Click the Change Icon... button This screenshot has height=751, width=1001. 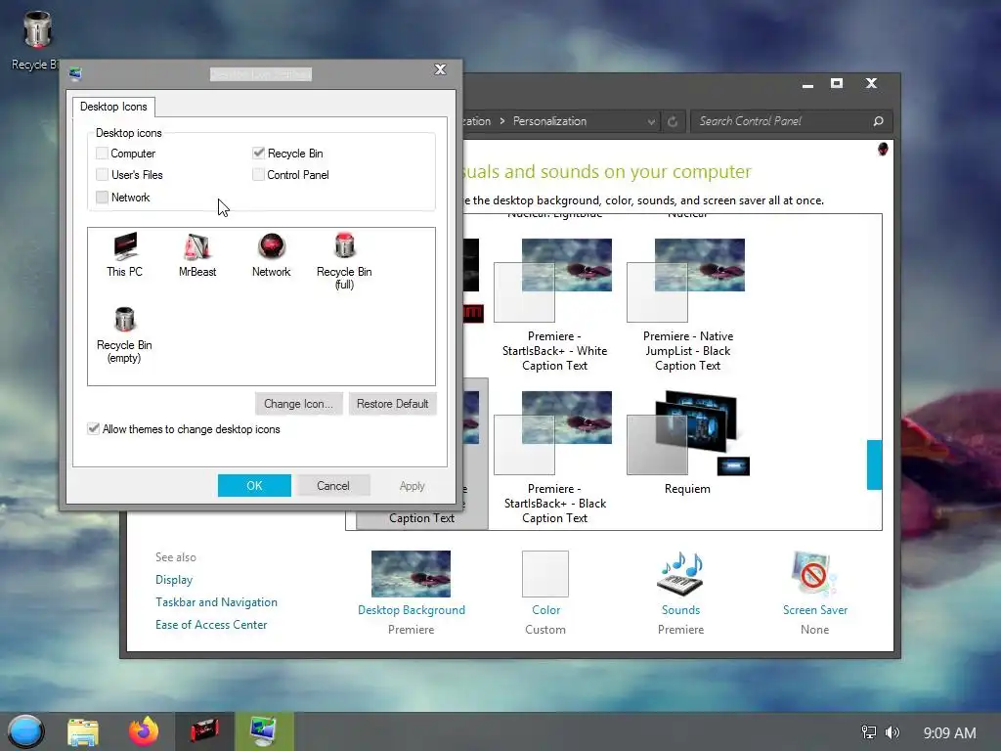tap(299, 404)
